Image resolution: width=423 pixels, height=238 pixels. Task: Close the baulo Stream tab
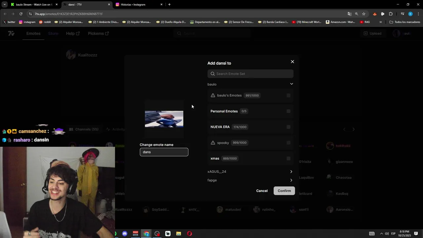click(57, 5)
